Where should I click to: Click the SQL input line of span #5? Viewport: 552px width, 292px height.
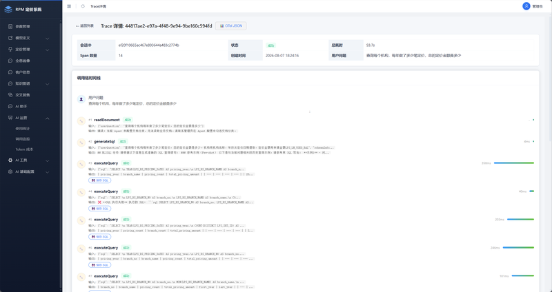click(167, 226)
